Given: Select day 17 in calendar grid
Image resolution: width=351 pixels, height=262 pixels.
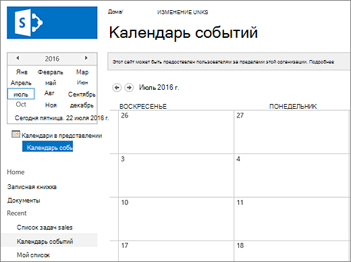Looking at the screenshot, I should coord(176,251).
